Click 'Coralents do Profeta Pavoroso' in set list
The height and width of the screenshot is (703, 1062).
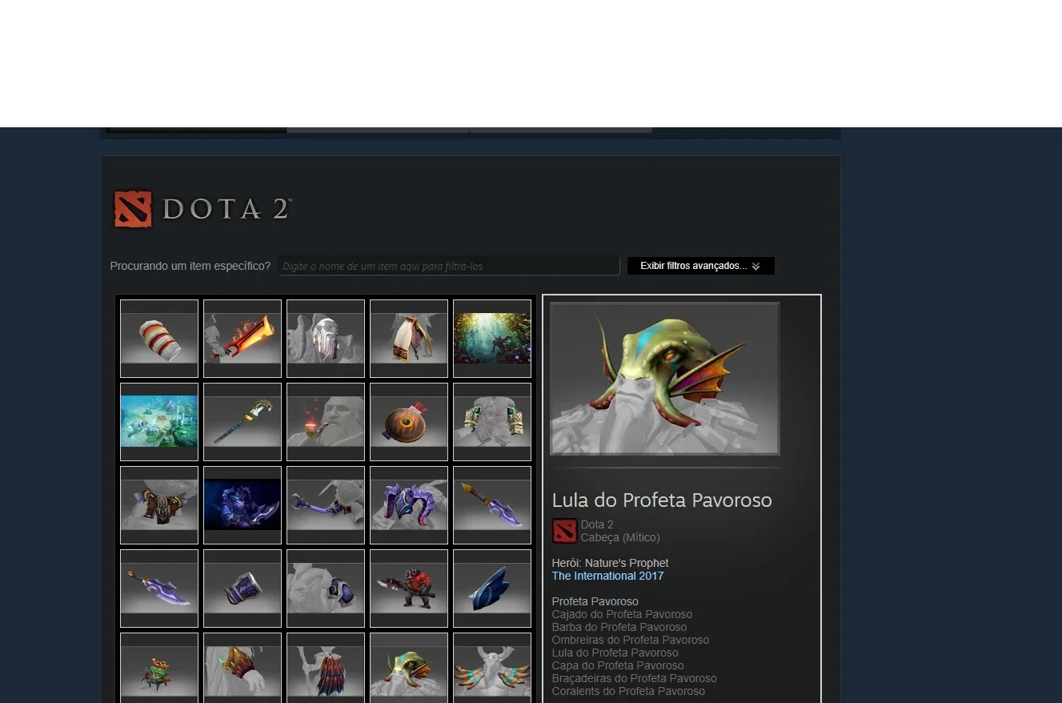pos(628,691)
